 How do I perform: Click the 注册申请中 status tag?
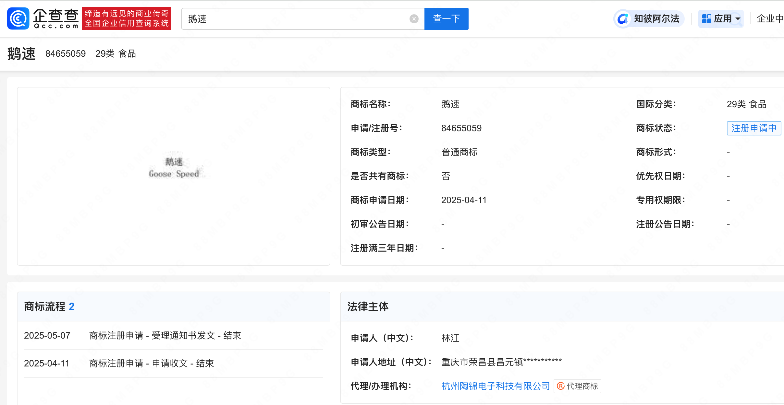[x=753, y=128]
